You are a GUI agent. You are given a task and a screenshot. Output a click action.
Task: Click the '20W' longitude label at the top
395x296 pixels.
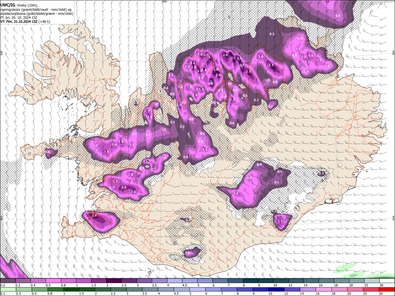(x=164, y=2)
